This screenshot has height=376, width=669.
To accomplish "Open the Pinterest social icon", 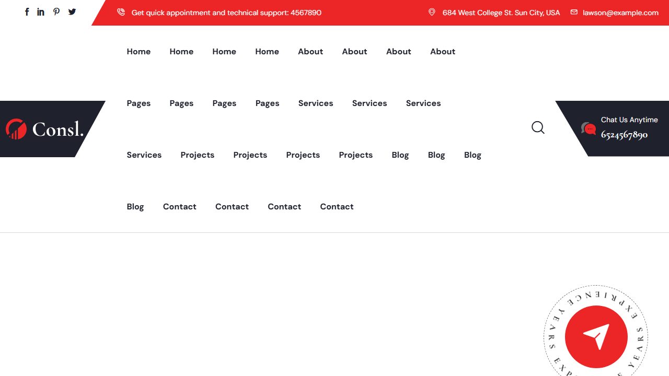I will click(x=56, y=12).
